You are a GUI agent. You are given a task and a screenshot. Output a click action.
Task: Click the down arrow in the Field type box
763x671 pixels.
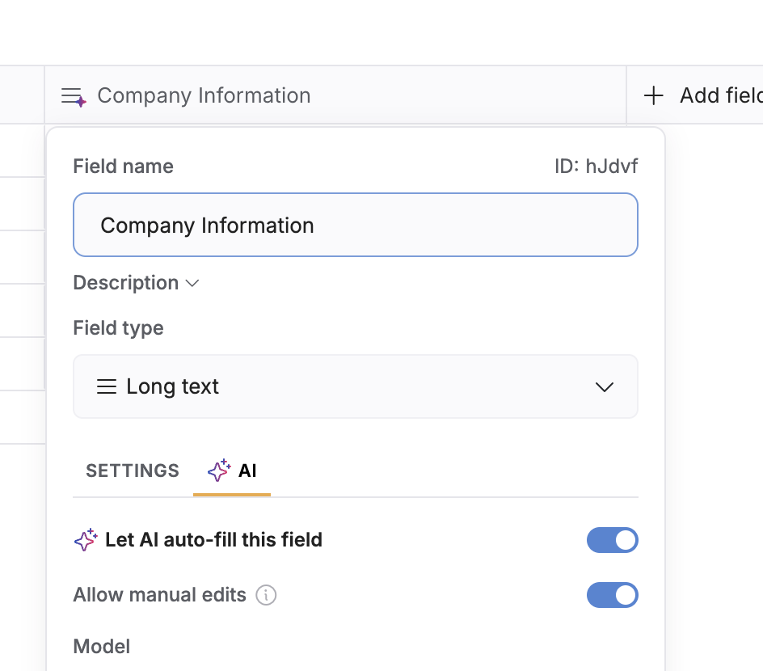point(605,387)
